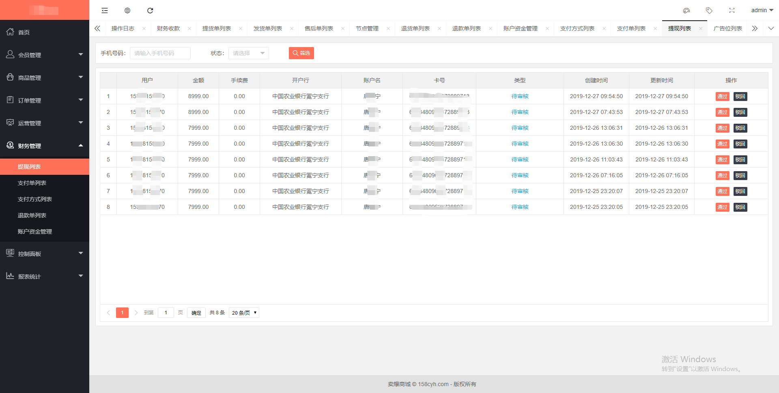The width and height of the screenshot is (779, 393).
Task: Close the 售后单列表 tab
Action: [x=343, y=28]
